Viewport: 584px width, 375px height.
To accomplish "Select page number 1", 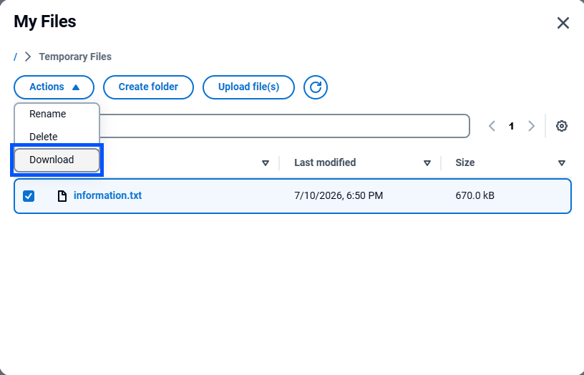I will (512, 126).
